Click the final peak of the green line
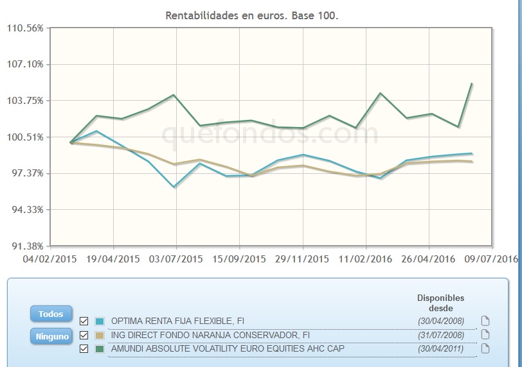 (473, 83)
